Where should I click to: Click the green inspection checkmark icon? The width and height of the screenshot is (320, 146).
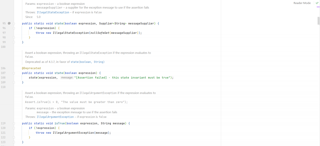point(317,3)
